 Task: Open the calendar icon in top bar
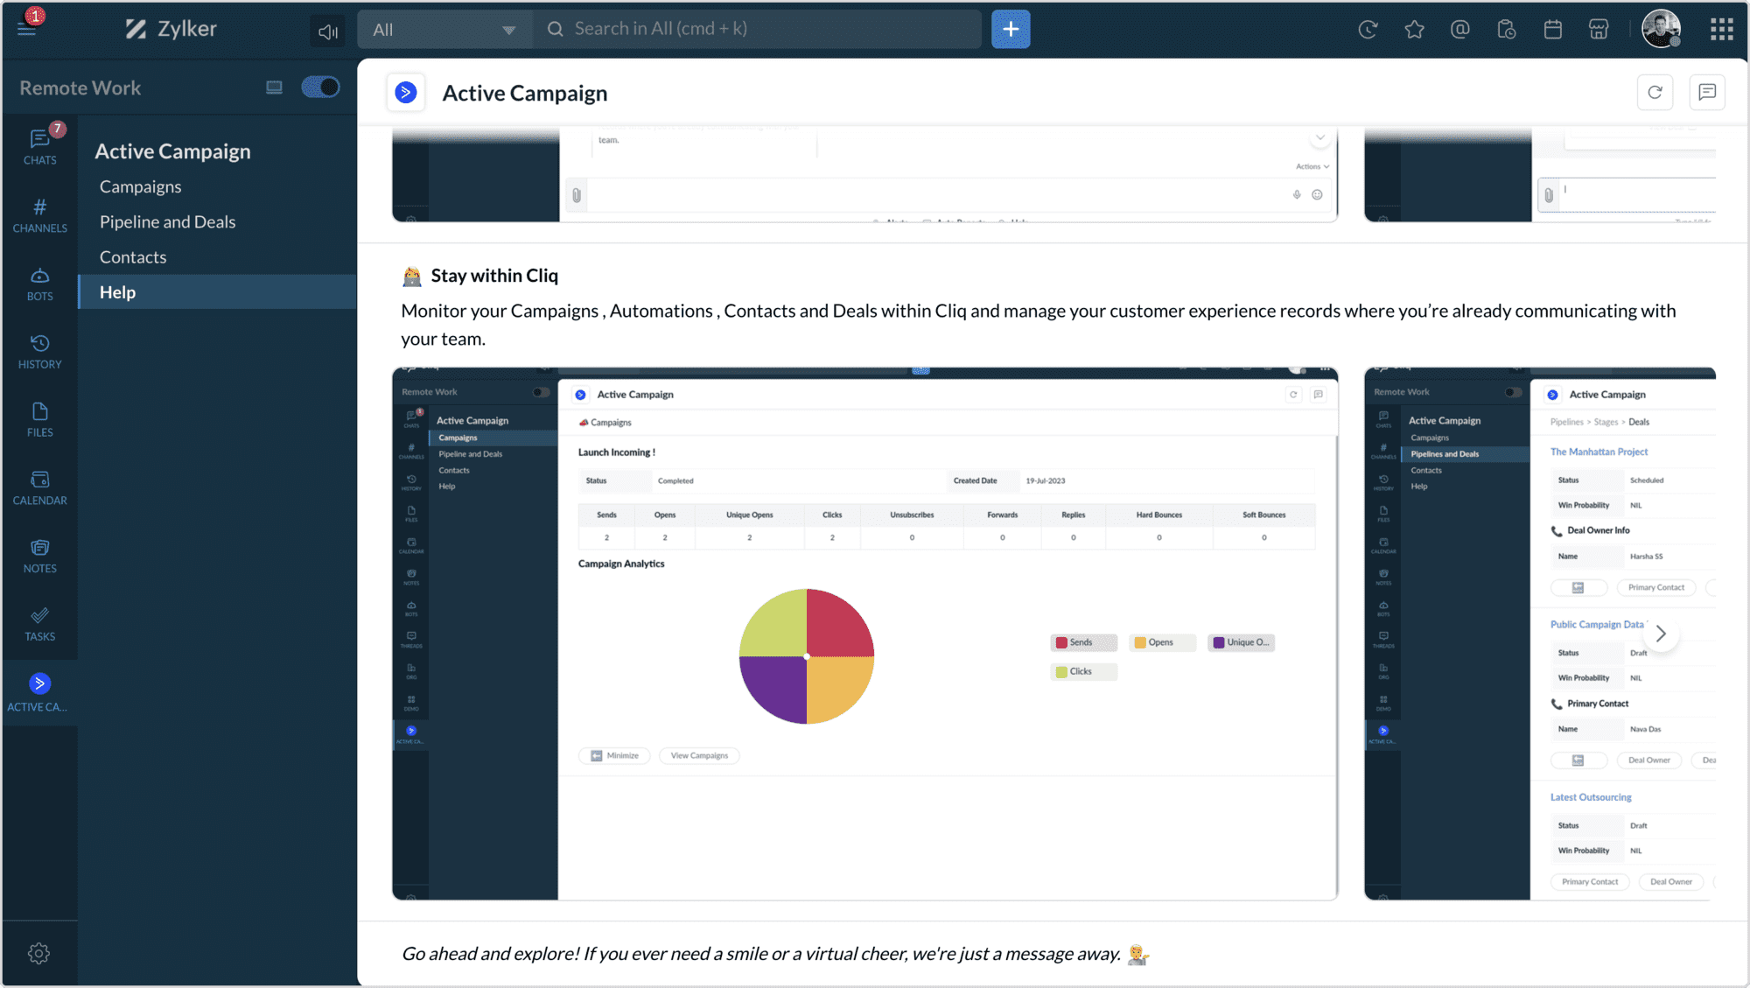click(1553, 30)
